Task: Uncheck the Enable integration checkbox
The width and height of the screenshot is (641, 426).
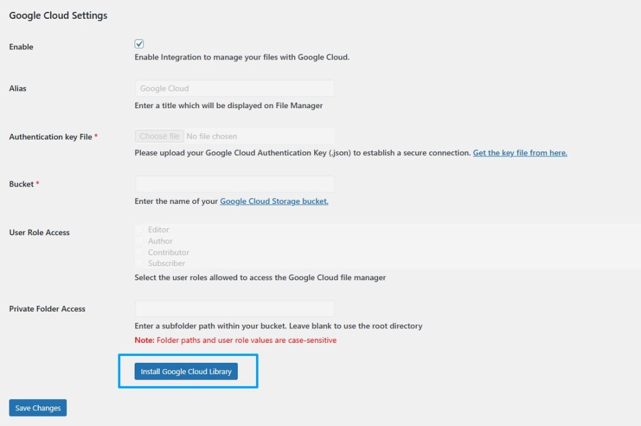Action: 138,43
